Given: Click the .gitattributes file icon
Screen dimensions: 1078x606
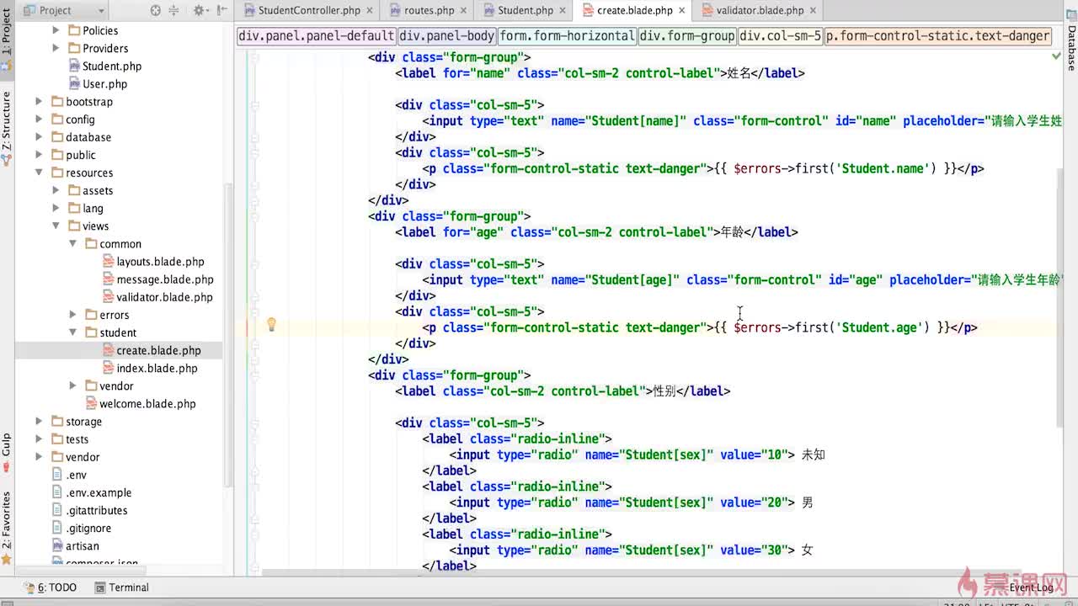Looking at the screenshot, I should click(57, 510).
